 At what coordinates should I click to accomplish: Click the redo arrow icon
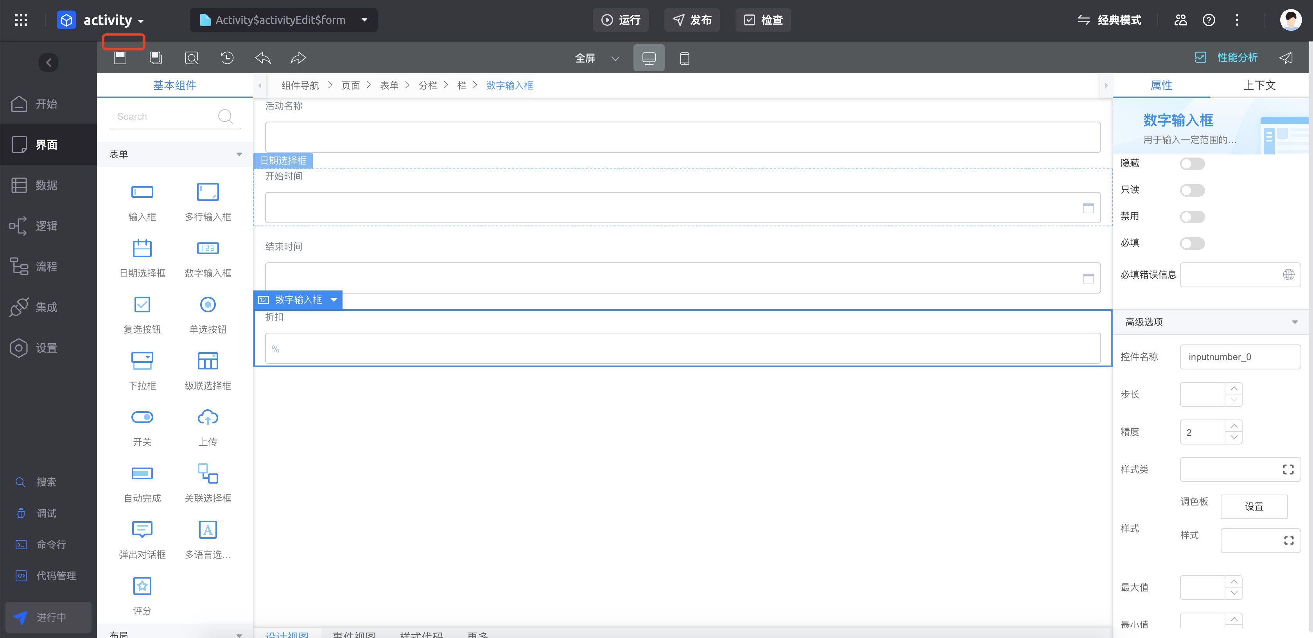[298, 58]
